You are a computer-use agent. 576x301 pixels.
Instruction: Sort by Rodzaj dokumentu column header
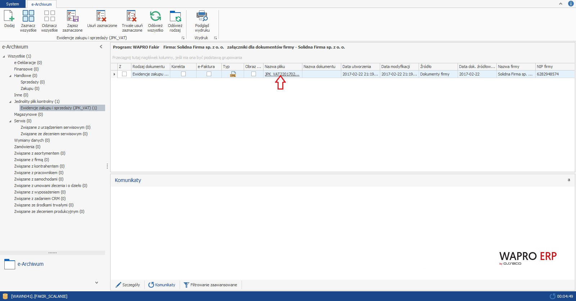tap(150, 67)
